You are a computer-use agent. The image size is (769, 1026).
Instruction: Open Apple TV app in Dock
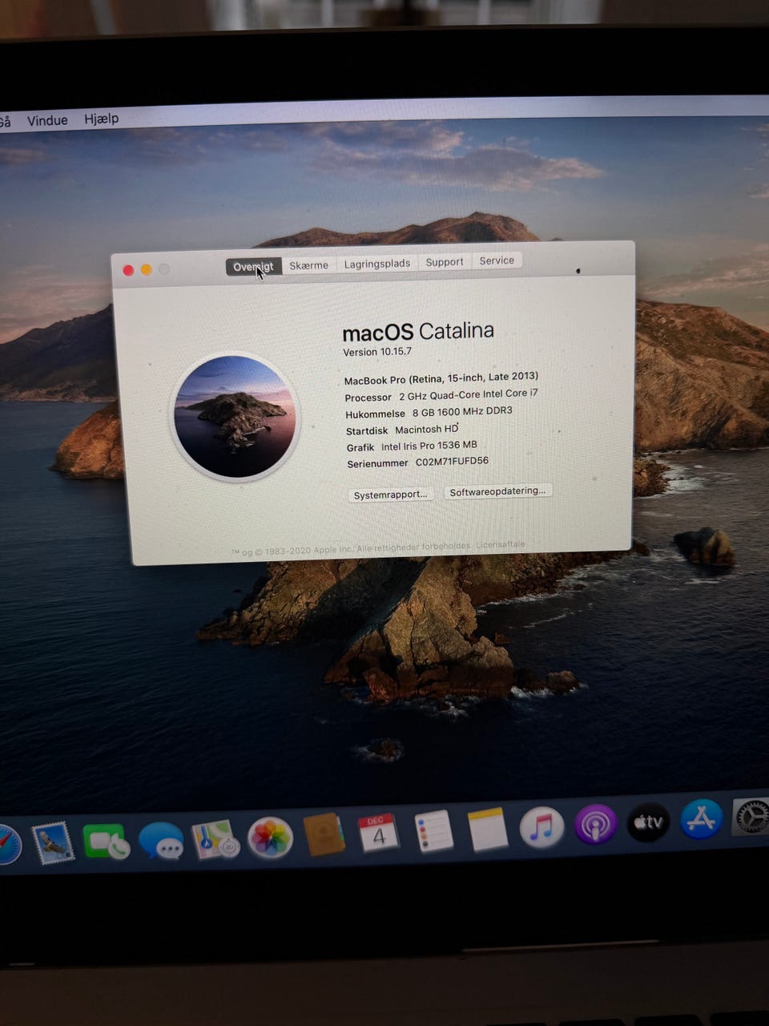(x=648, y=822)
